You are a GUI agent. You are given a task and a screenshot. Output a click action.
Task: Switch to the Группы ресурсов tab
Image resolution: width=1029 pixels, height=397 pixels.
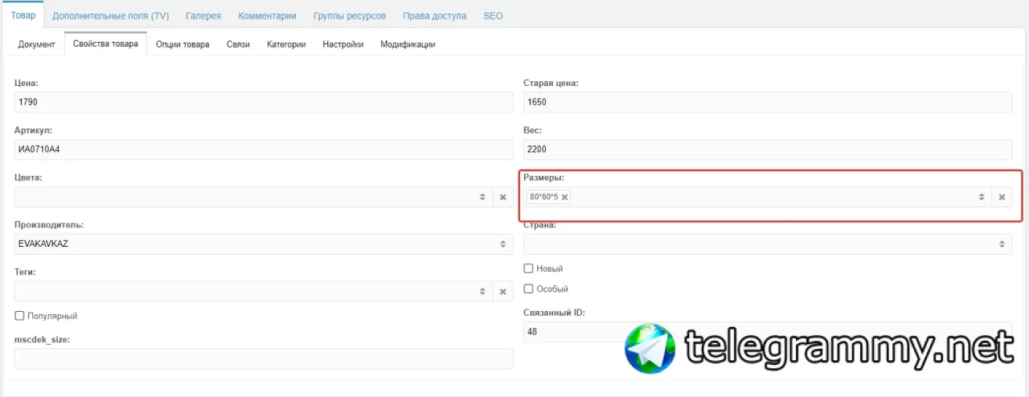pyautogui.click(x=350, y=15)
